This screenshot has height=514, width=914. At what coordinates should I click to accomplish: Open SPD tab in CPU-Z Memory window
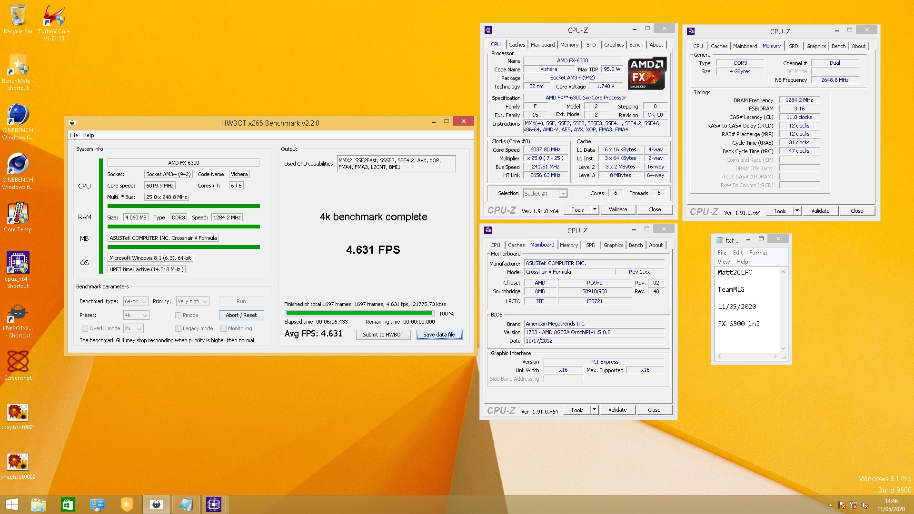(x=793, y=46)
